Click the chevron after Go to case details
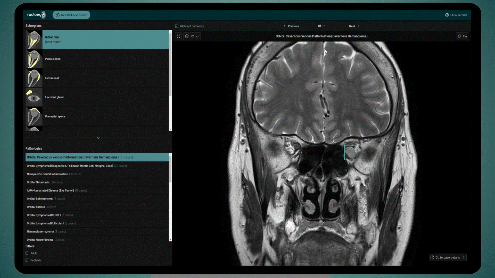Viewport: 495px width, 278px height. pos(463,257)
